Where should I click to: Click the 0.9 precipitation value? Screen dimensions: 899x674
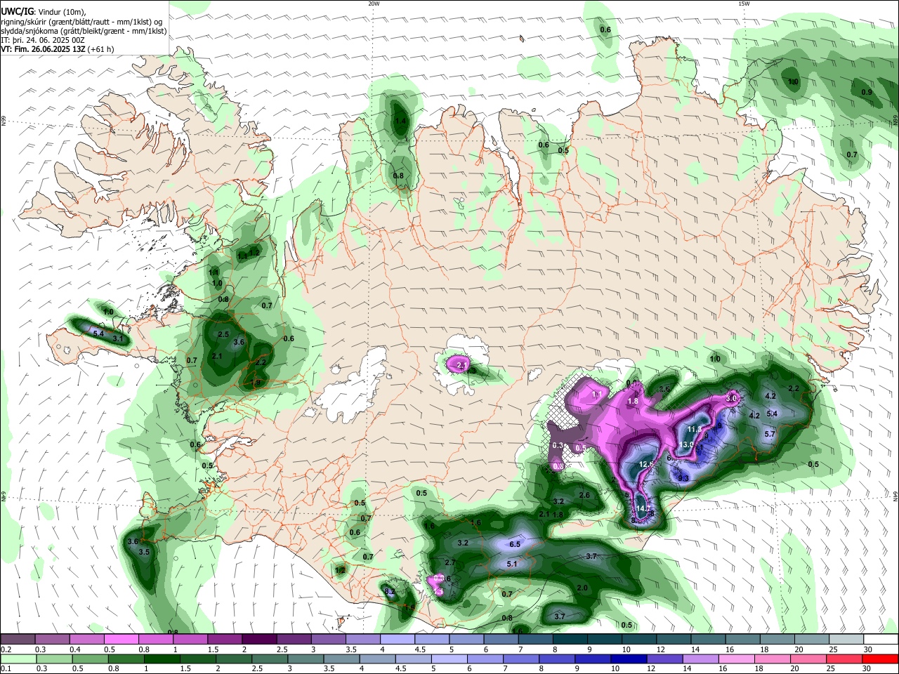[867, 92]
